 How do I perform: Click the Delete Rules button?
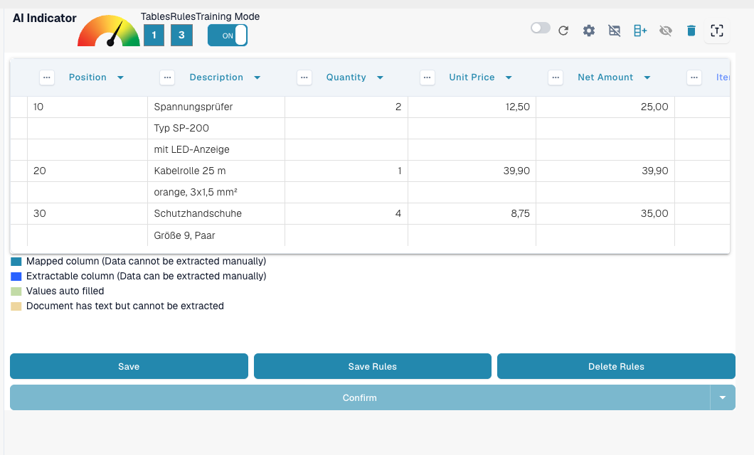point(616,366)
